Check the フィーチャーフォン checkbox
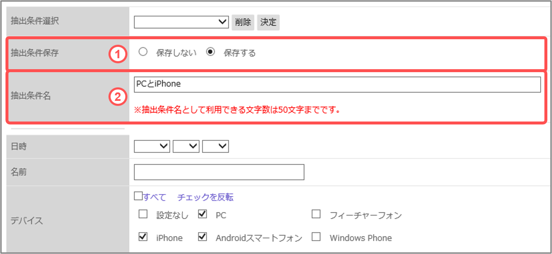Image resolution: width=552 pixels, height=254 pixels. (x=316, y=214)
